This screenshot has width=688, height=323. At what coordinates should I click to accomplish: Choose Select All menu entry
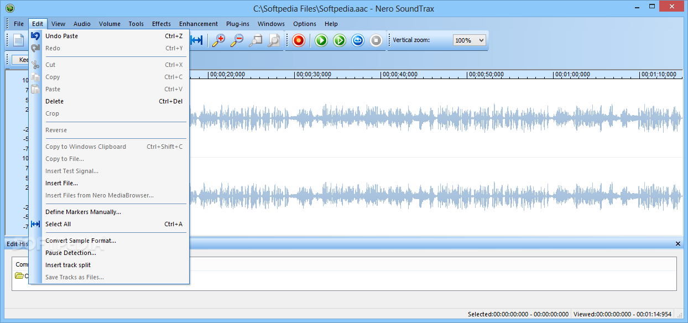[109, 224]
